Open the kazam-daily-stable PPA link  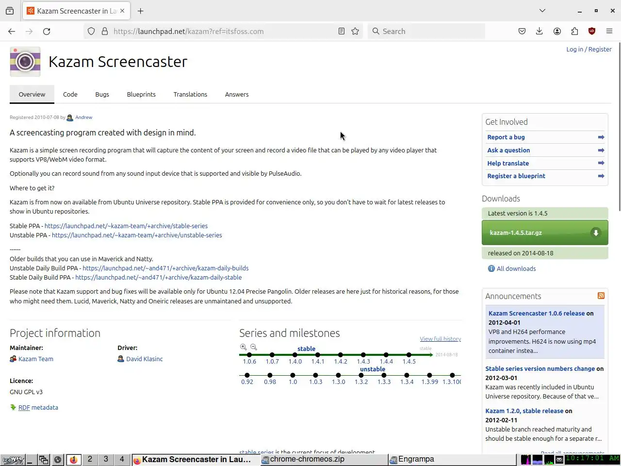(159, 278)
